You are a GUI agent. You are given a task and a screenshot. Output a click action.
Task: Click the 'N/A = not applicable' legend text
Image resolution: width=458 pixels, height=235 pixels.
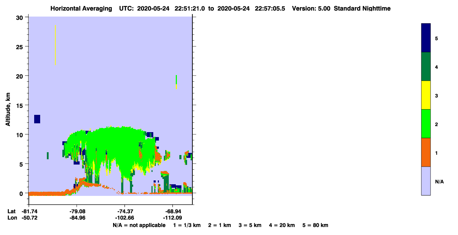pyautogui.click(x=139, y=225)
